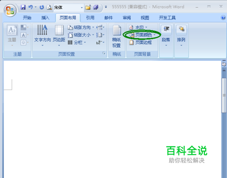Screen dimensions: 227x178
Task: Open print preview from quick access toolbar
Action: [x=49, y=7]
